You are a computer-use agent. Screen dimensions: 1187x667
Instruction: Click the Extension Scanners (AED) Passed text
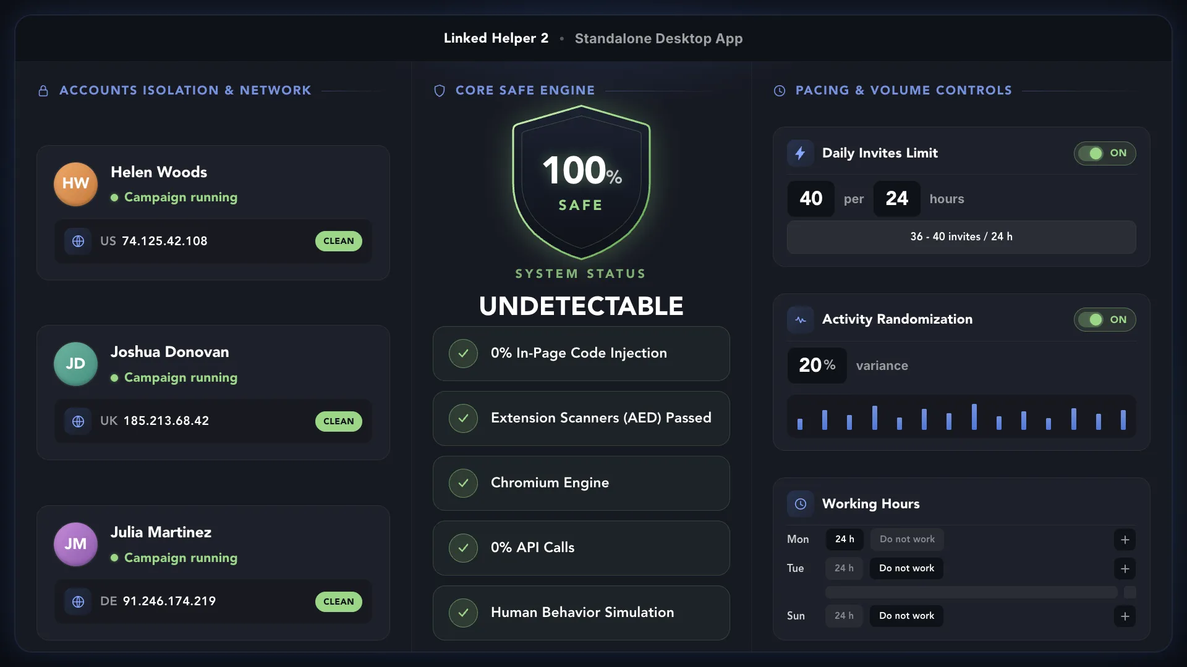601,418
